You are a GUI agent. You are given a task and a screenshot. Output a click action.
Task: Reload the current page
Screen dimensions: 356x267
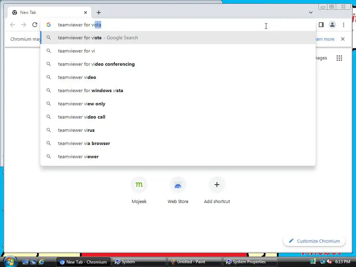35,25
